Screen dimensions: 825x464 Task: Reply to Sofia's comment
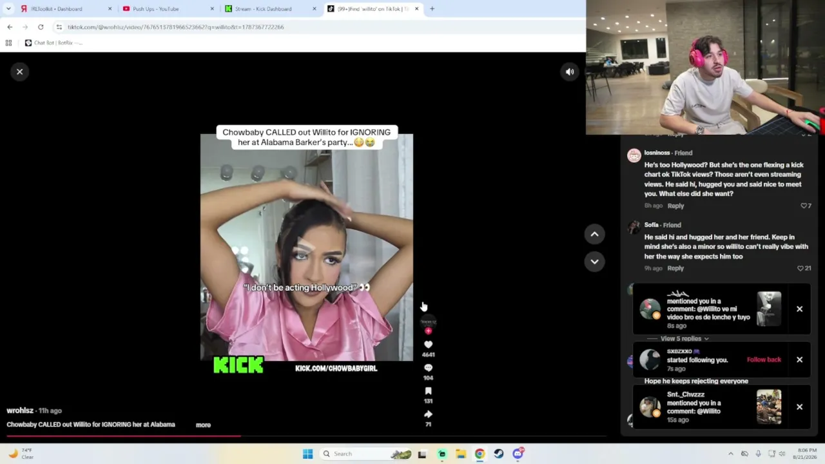click(x=675, y=268)
